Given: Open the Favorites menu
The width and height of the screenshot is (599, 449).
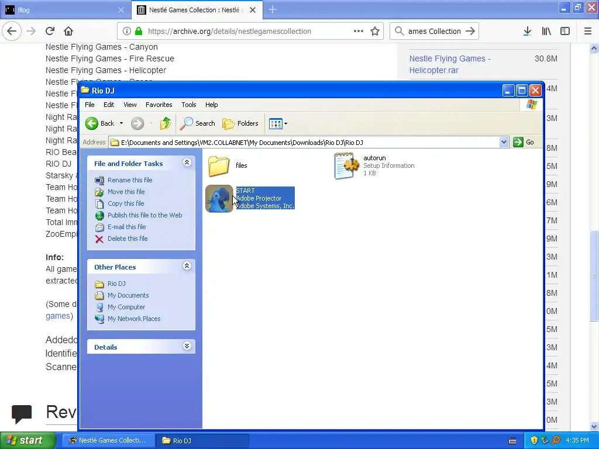Looking at the screenshot, I should (159, 105).
